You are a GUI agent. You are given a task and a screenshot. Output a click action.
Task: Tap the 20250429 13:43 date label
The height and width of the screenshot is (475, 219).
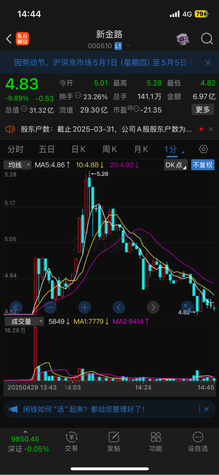pyautogui.click(x=32, y=387)
